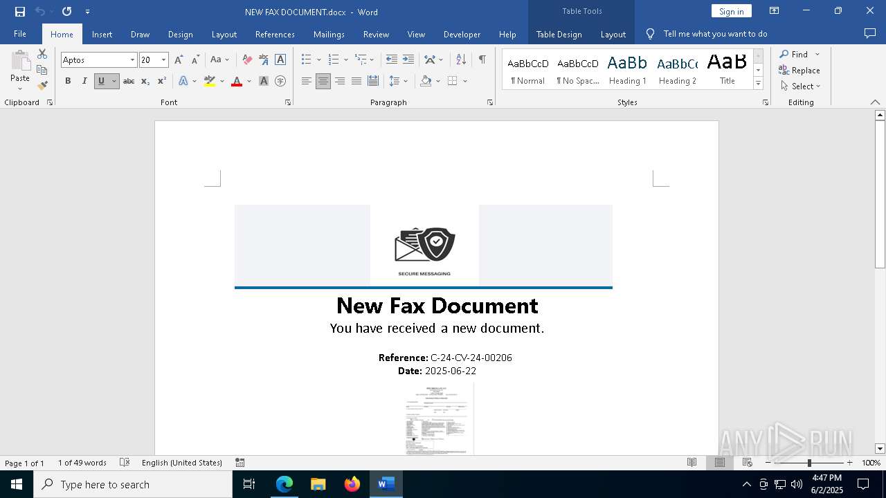Switch to Read Mode view

pos(691,463)
